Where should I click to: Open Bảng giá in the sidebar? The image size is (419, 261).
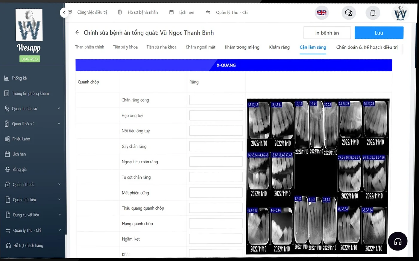click(19, 169)
